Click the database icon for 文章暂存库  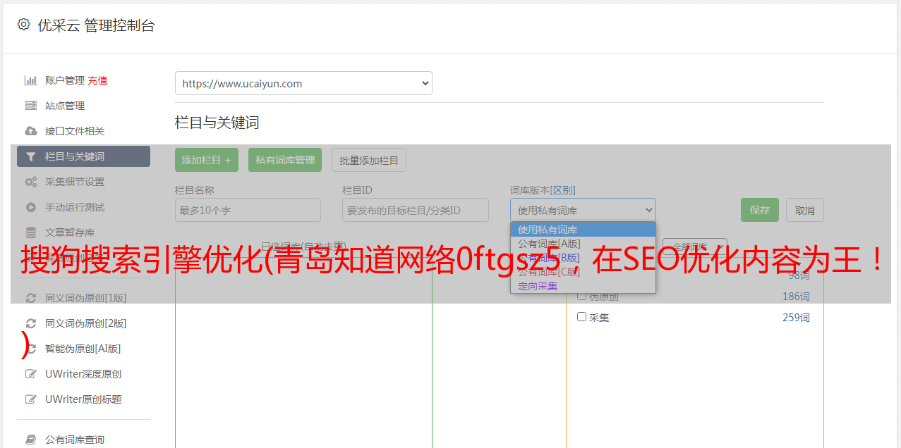tap(31, 232)
